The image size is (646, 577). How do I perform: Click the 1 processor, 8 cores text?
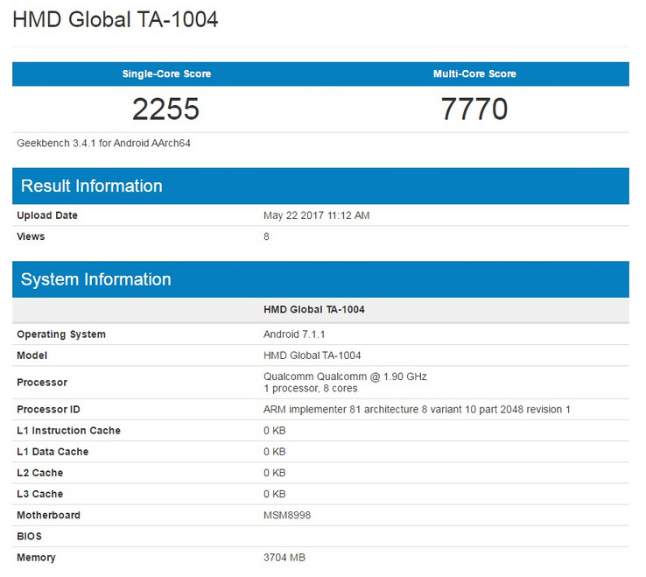pos(310,388)
